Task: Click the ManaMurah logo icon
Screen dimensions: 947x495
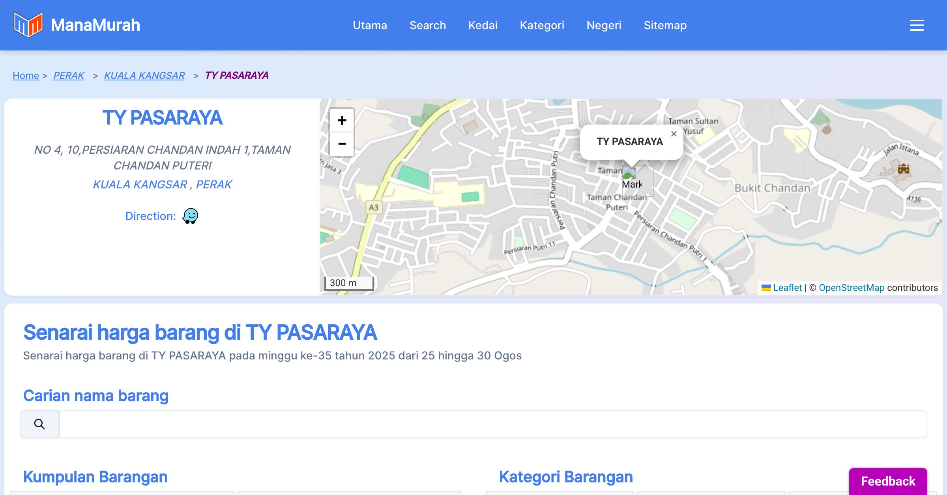Action: pyautogui.click(x=28, y=25)
